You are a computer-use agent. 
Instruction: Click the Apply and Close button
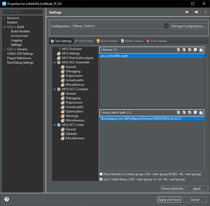point(169,200)
